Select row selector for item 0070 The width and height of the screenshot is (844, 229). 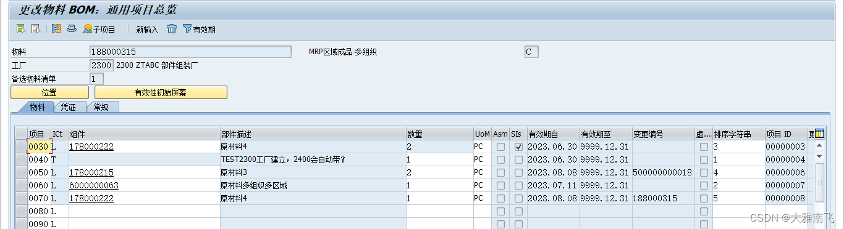pyautogui.click(x=21, y=199)
